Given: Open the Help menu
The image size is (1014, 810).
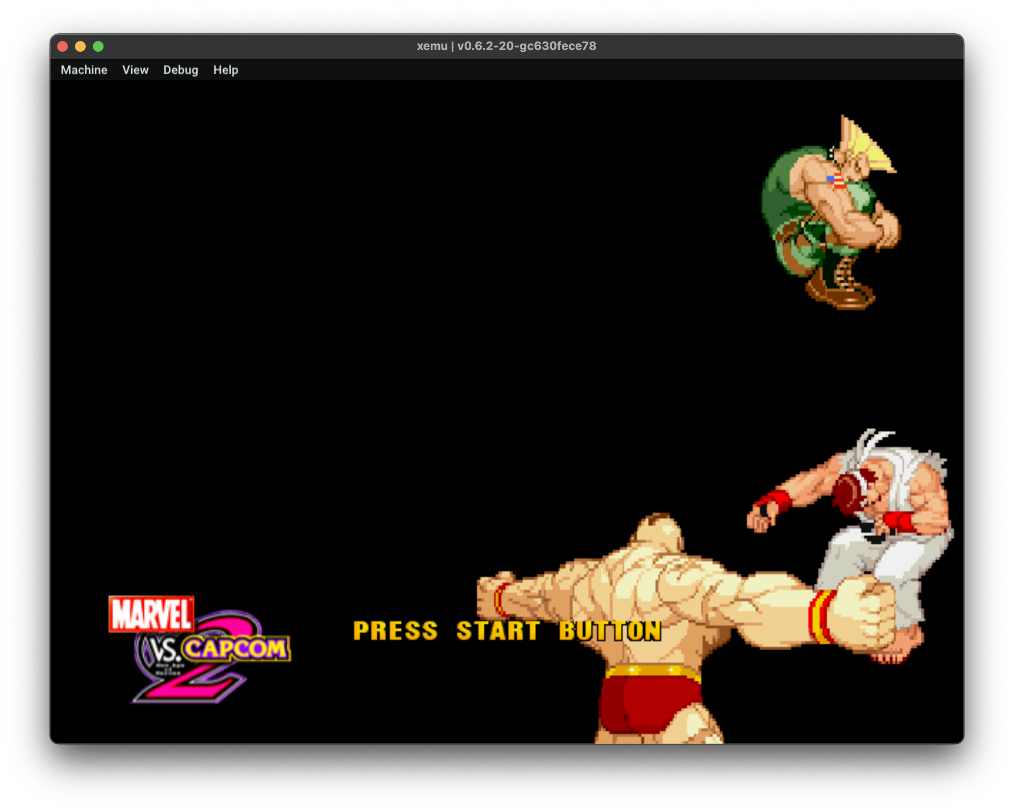Looking at the screenshot, I should (x=225, y=70).
